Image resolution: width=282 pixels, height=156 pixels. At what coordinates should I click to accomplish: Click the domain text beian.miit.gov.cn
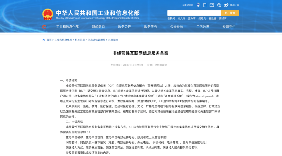(x=204, y=96)
